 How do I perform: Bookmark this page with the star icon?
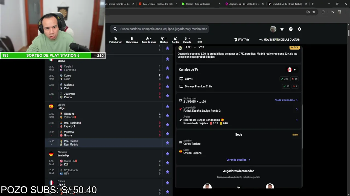[x=314, y=12]
